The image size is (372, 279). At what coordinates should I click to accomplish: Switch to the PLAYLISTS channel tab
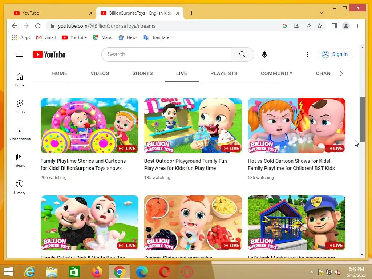pyautogui.click(x=224, y=73)
